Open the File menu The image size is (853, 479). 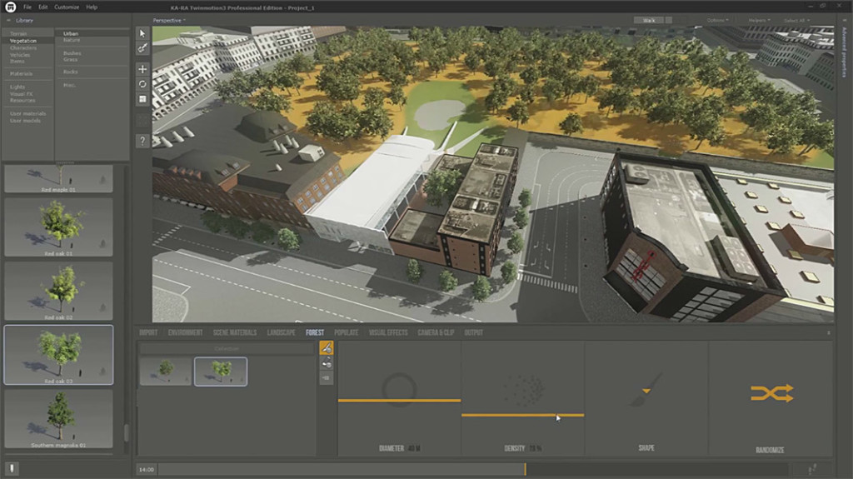27,7
